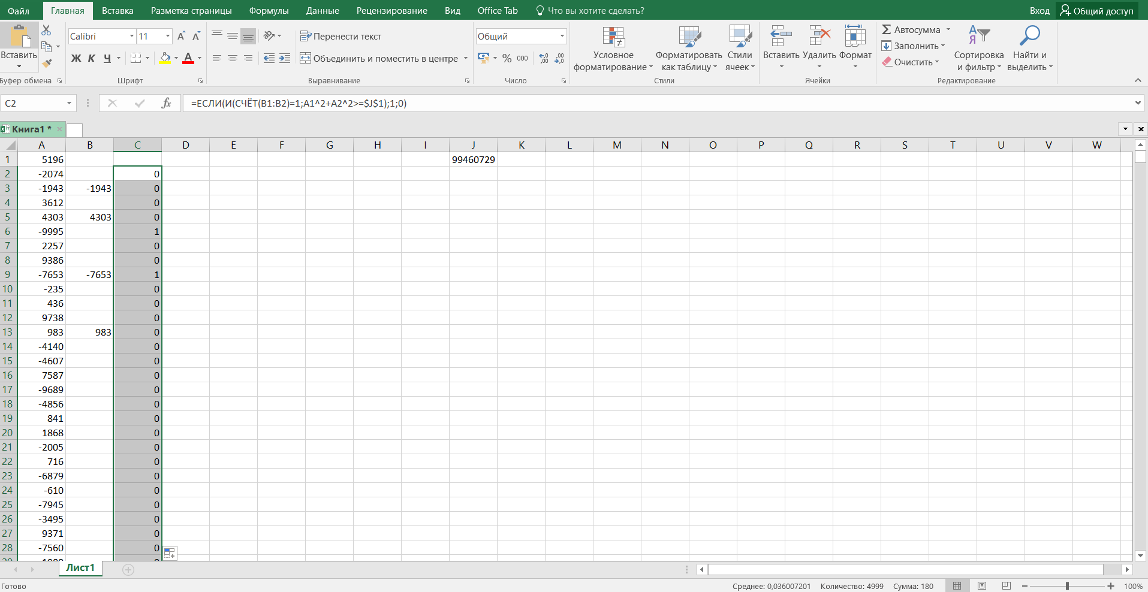Expand the formula bar
The image size is (1148, 592).
click(1138, 103)
